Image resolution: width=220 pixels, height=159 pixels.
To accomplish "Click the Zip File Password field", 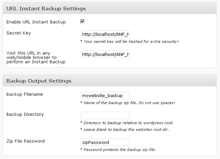I will [105, 142].
